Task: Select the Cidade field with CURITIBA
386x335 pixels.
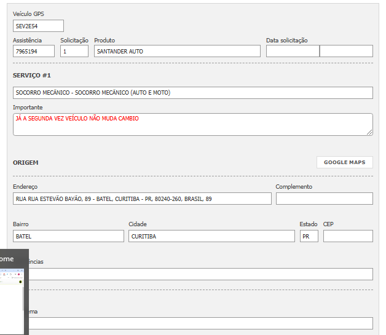Action: [x=211, y=236]
